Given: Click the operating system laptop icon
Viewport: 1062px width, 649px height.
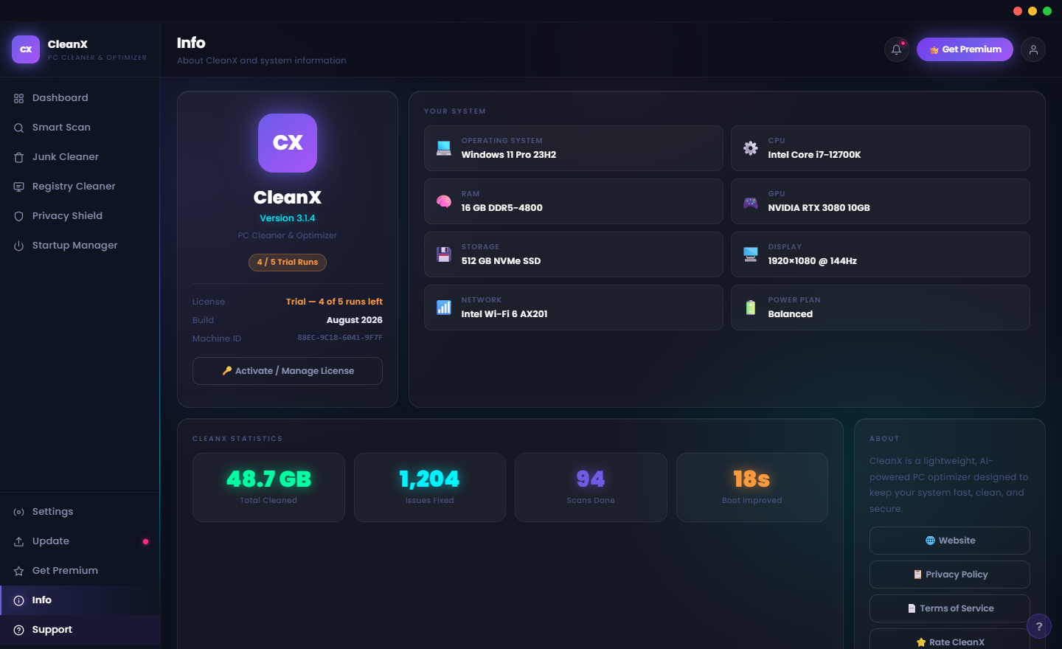Looking at the screenshot, I should click(444, 148).
